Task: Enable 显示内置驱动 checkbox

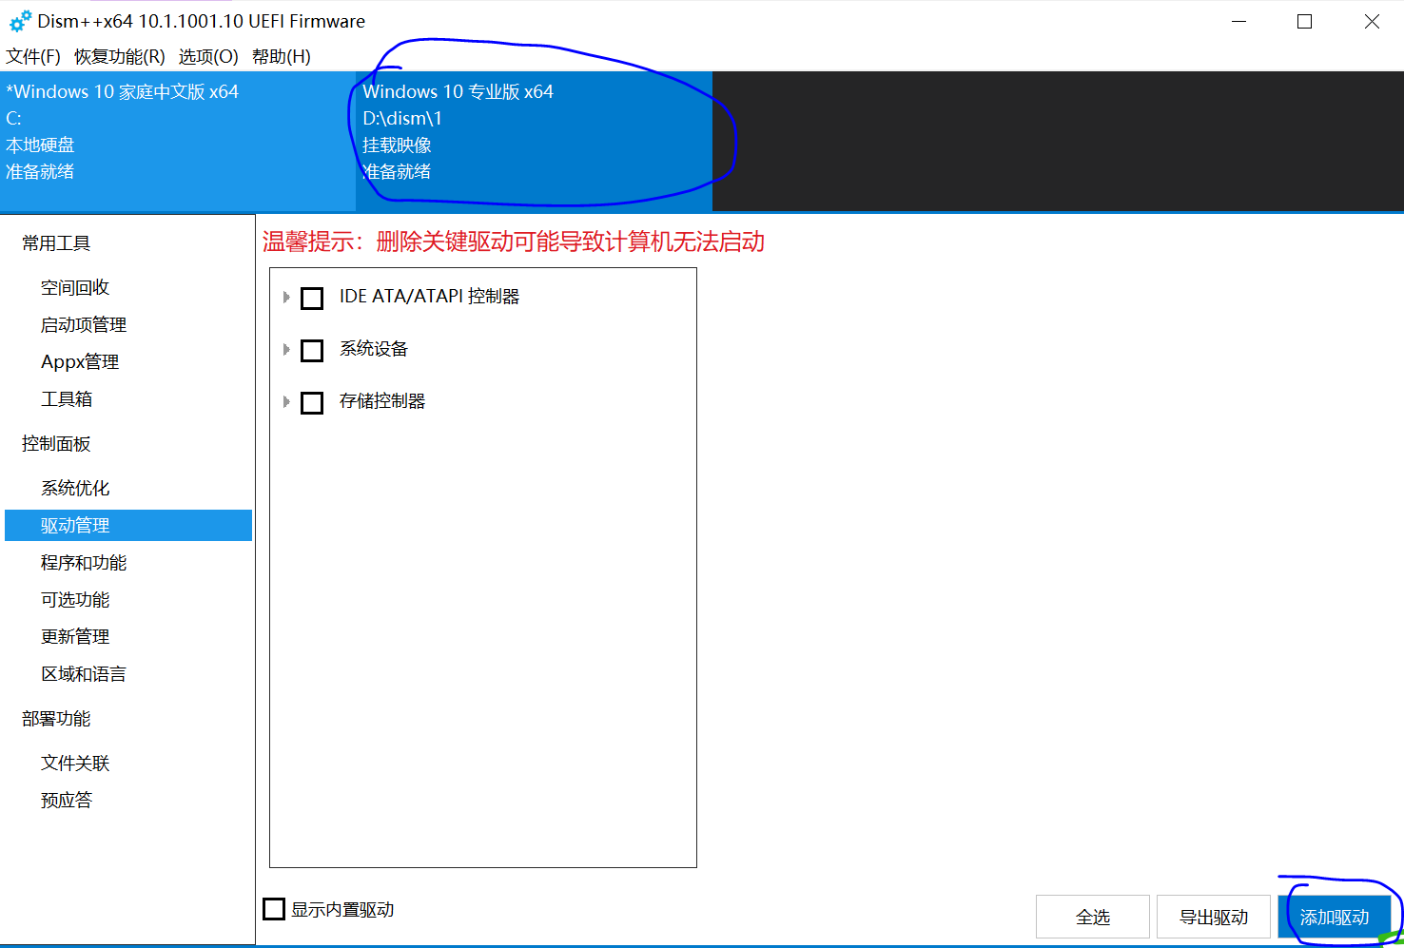Action: (x=274, y=909)
